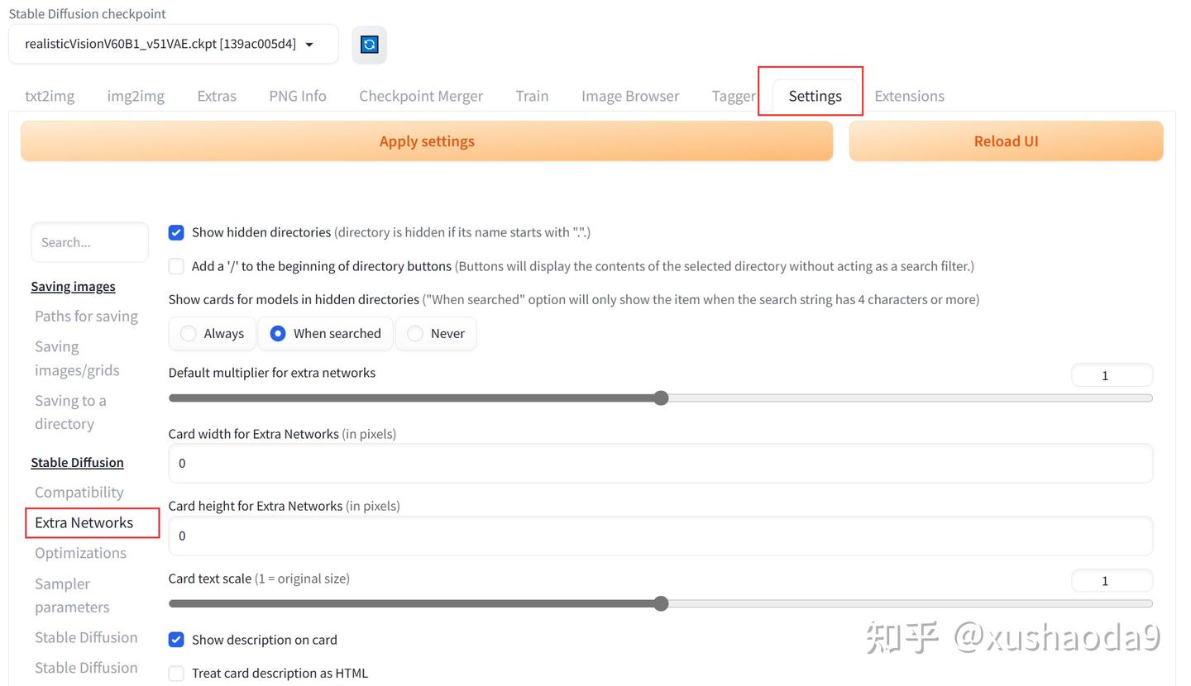Open the Image Browser tab
Screen dimensions: 1191x686
(x=630, y=96)
